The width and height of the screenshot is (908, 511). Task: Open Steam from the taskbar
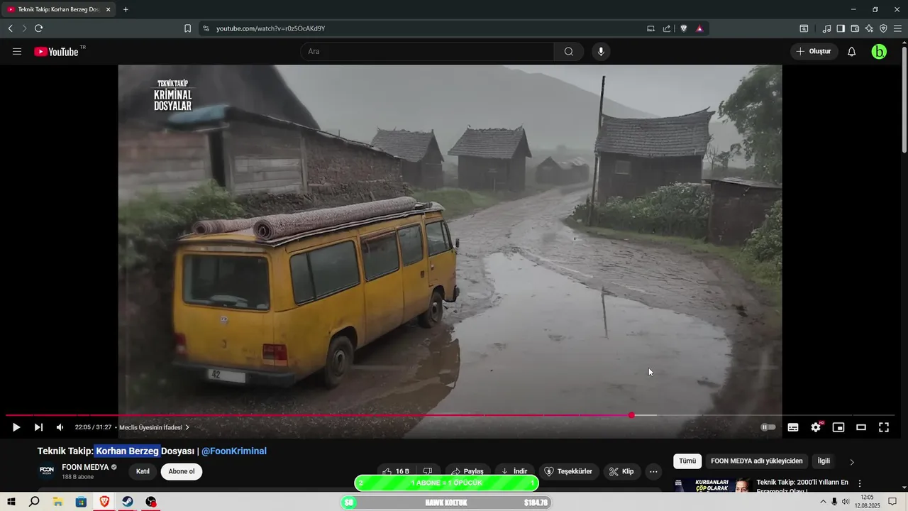[x=128, y=502]
